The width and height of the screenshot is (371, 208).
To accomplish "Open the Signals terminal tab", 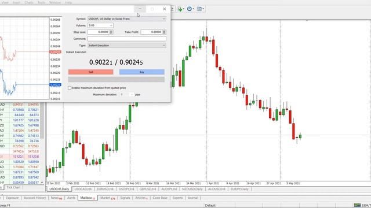I will [125, 198].
